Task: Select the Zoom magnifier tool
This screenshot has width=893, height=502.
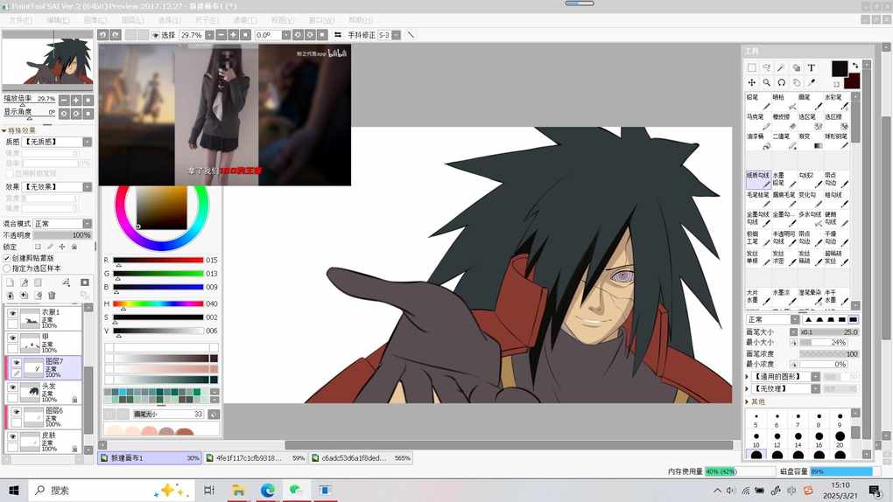Action: pos(767,82)
